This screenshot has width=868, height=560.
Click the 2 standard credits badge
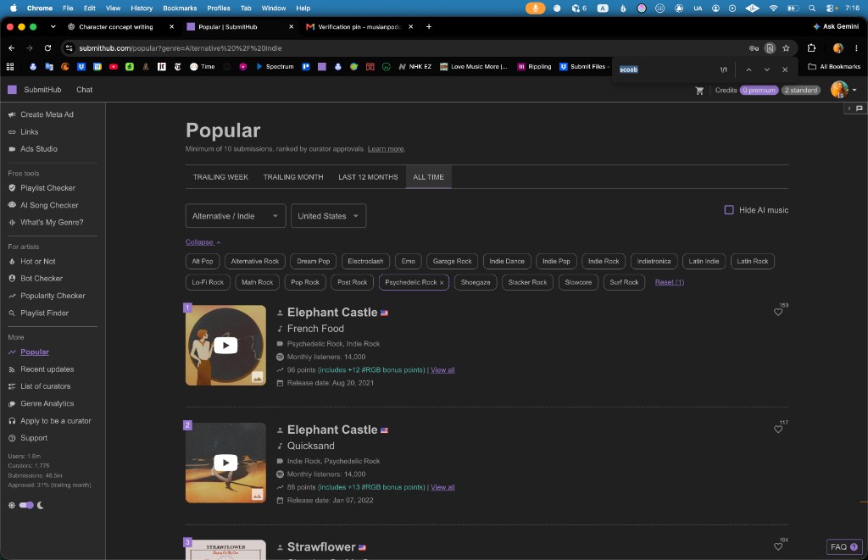point(800,90)
